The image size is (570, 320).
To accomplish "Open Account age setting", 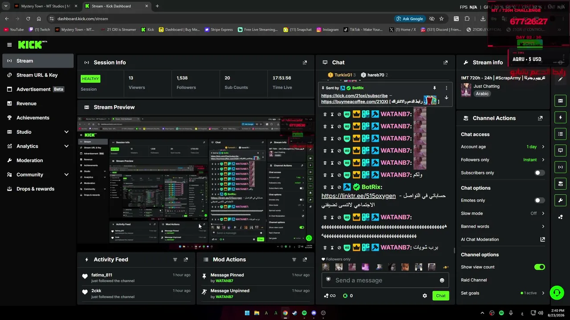I will pyautogui.click(x=503, y=147).
